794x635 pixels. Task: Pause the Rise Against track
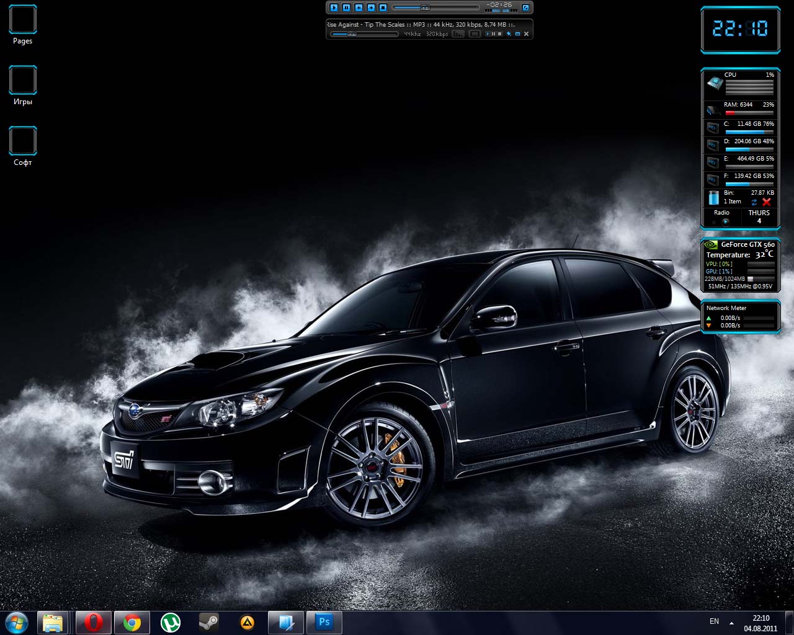346,7
